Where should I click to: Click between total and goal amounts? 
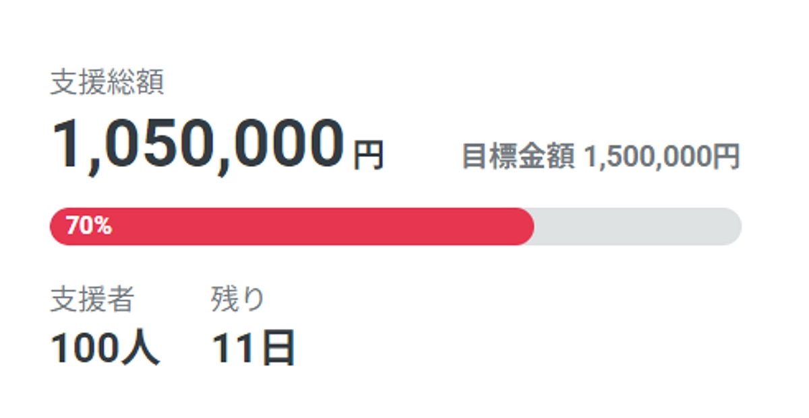[x=421, y=148]
